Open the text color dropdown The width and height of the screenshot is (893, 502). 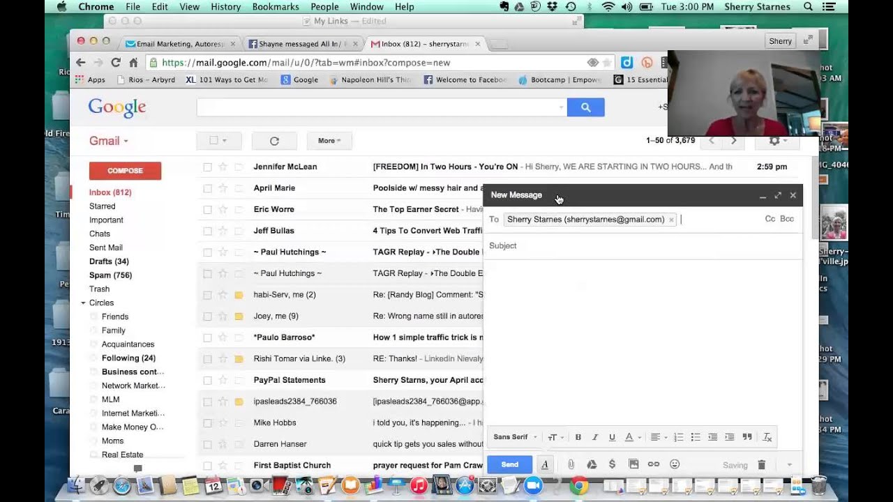633,437
